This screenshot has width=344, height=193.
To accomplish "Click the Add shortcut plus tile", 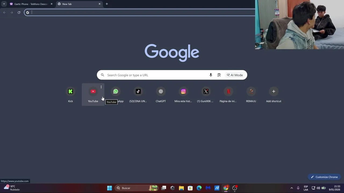I will tap(274, 94).
